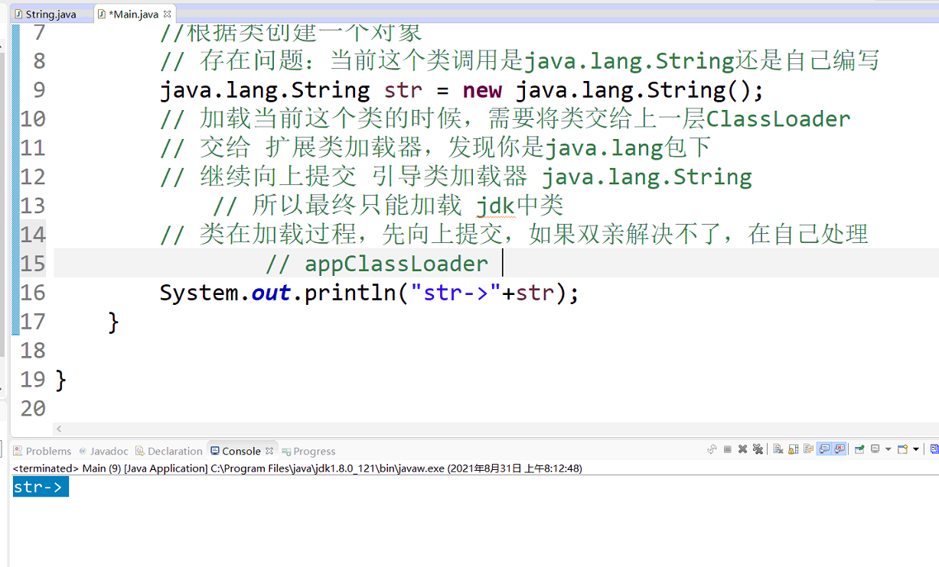This screenshot has height=567, width=939.
Task: Click Remove All Terminated Launches double-X icon
Action: [x=758, y=449]
